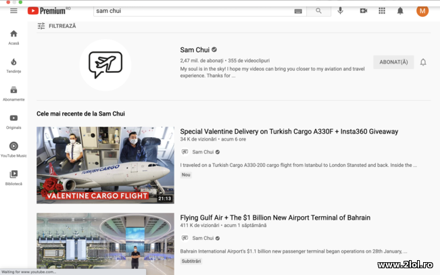The image size is (440, 275).
Task: Click the search magnifier button
Action: (318, 11)
